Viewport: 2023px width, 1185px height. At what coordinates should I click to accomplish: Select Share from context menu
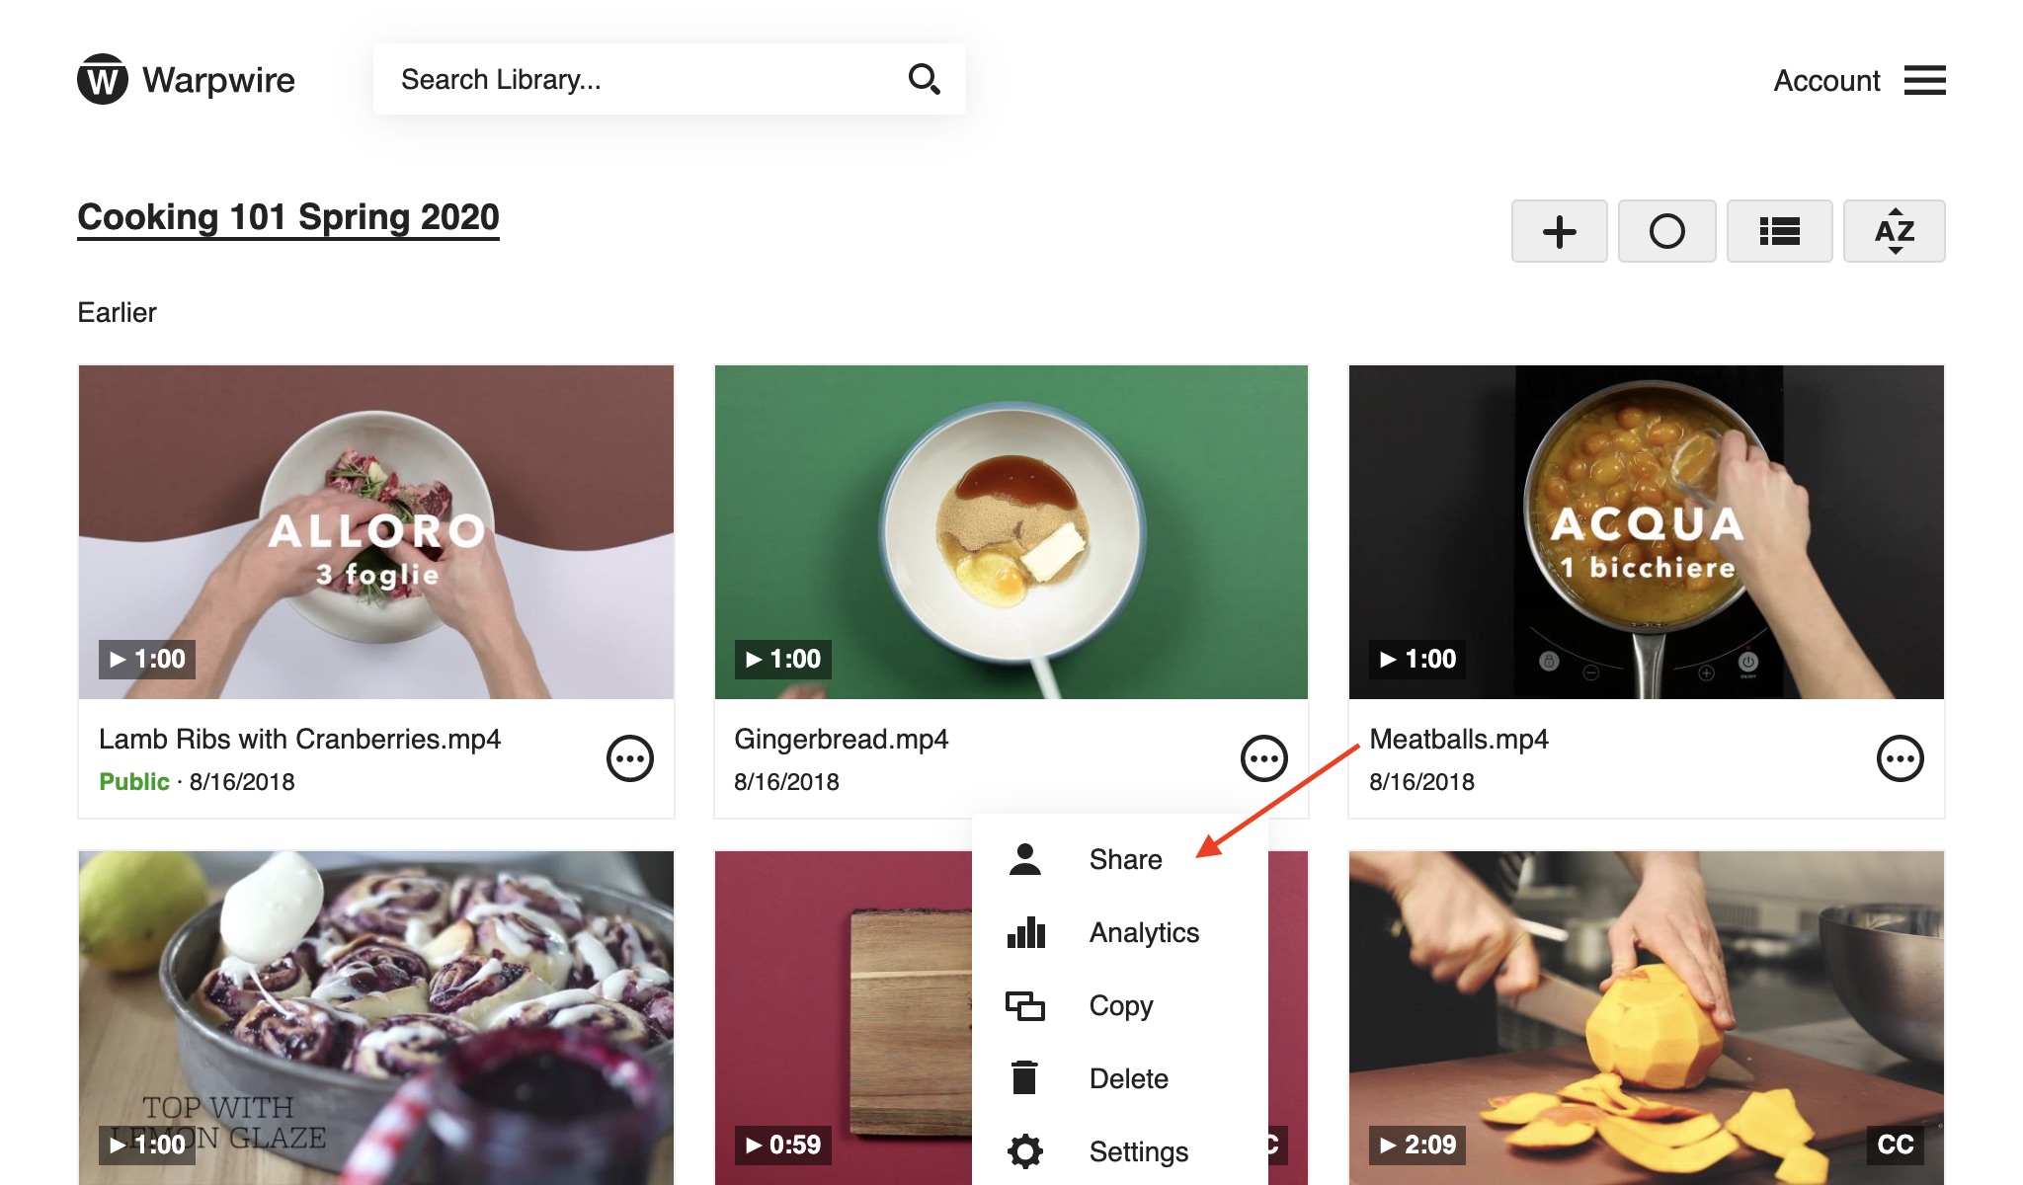click(x=1126, y=858)
